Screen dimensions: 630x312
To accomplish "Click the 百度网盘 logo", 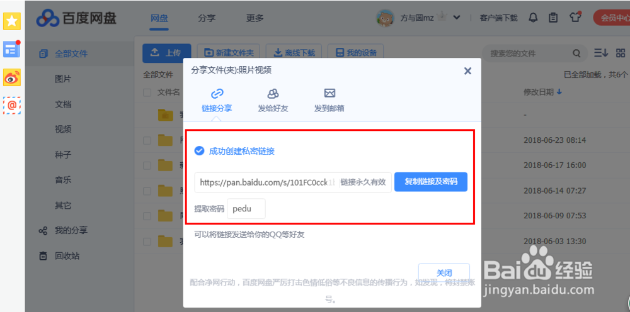I will [x=76, y=18].
